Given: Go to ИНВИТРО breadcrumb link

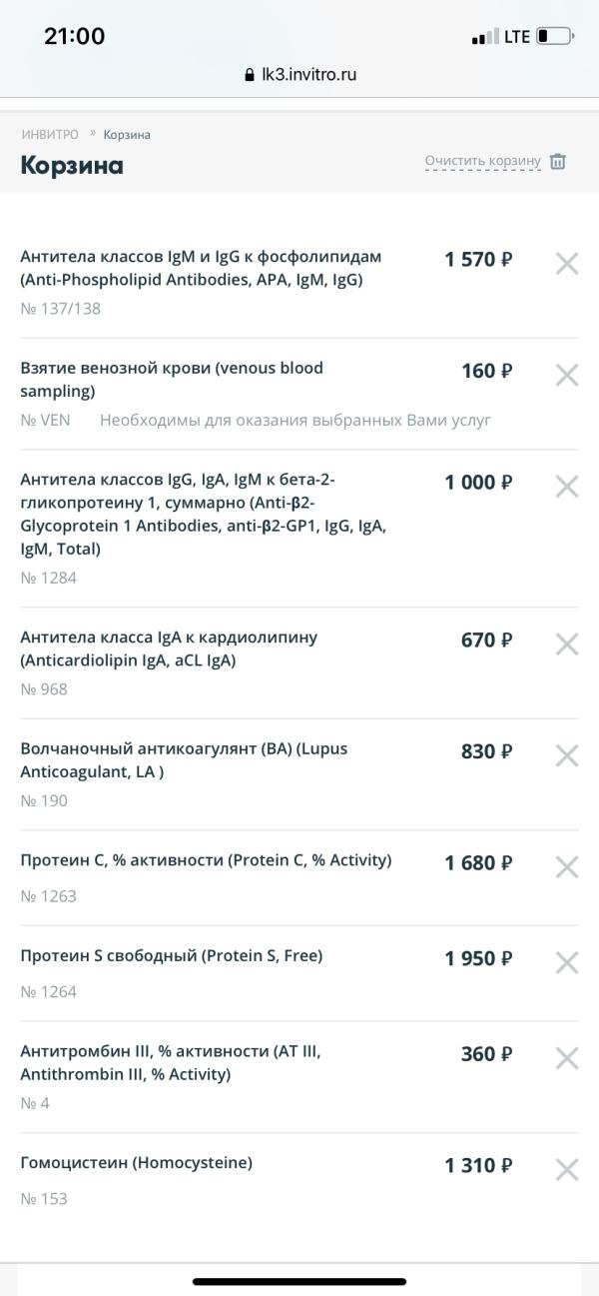Looking at the screenshot, I should click(50, 135).
